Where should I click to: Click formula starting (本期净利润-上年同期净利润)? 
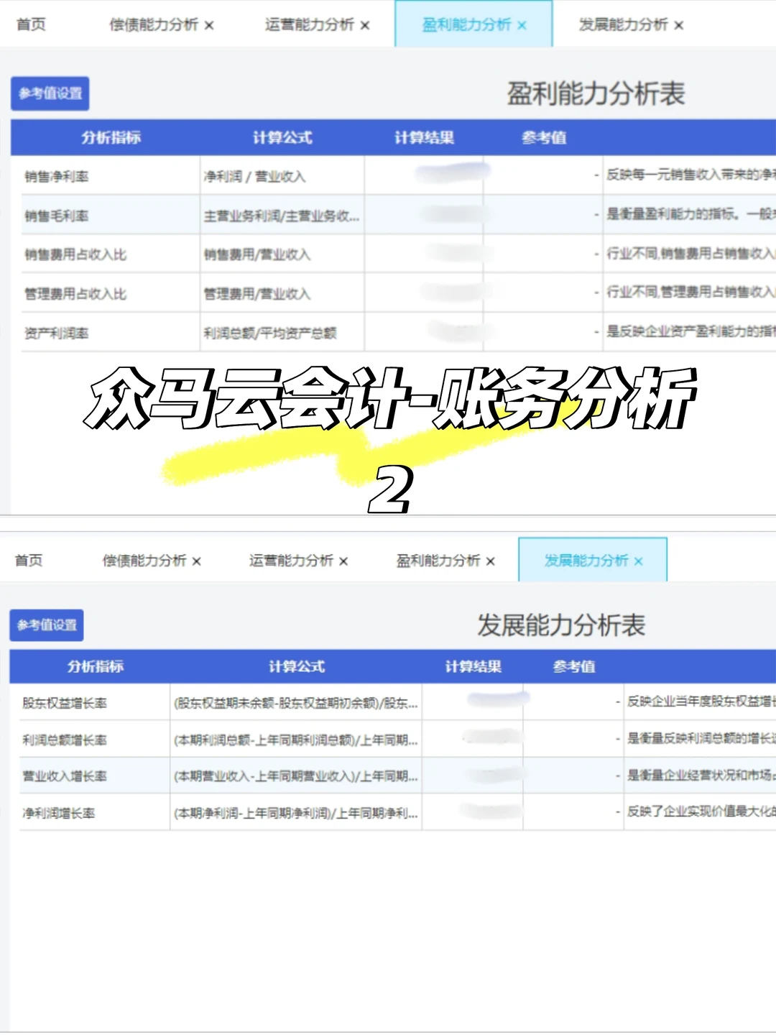296,813
